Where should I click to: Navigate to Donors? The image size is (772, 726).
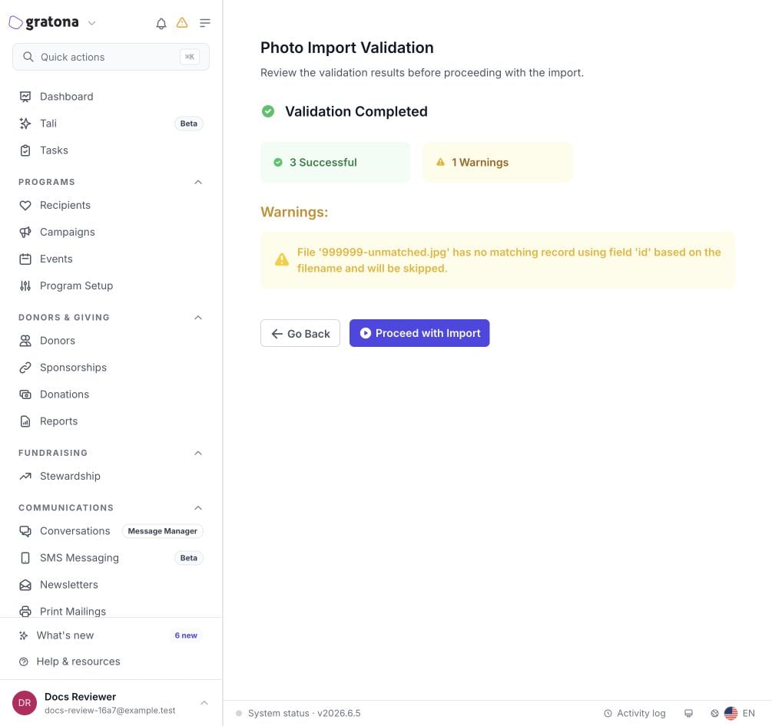point(111,341)
